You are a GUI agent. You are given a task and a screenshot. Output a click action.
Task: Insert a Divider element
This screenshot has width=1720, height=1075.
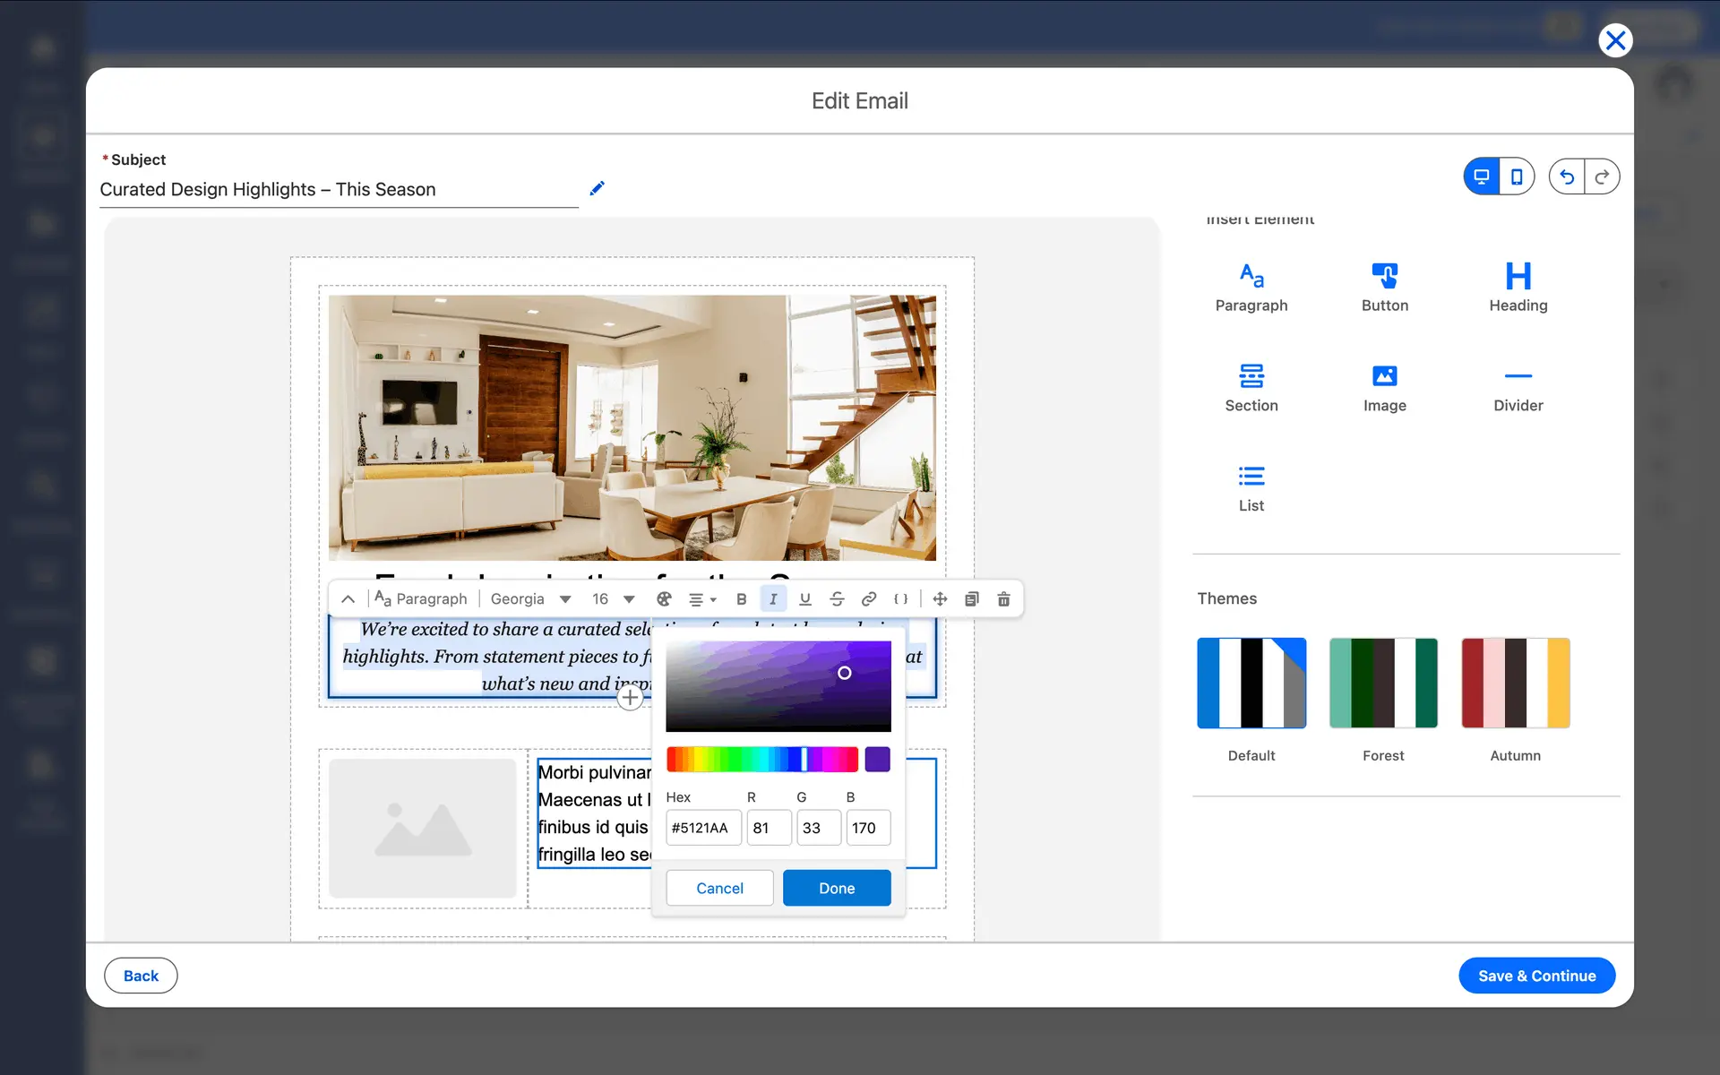1518,387
